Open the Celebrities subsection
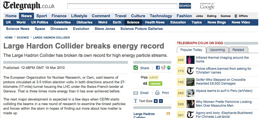This screenshot has height=118, width=261. click(62, 22)
